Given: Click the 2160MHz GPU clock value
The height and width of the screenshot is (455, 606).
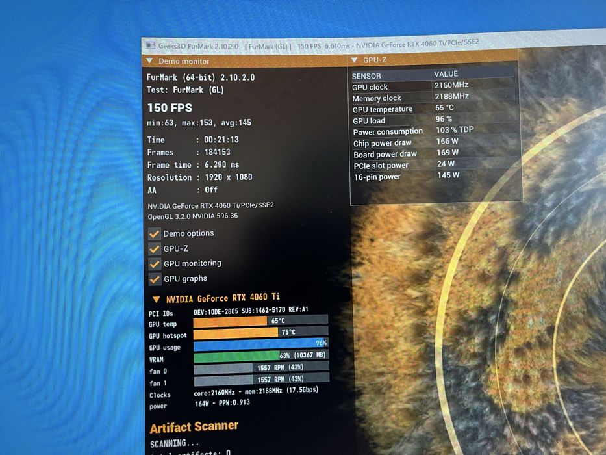Looking at the screenshot, I should click(451, 85).
